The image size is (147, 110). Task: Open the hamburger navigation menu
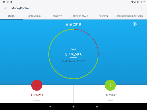pyautogui.click(x=5, y=8)
